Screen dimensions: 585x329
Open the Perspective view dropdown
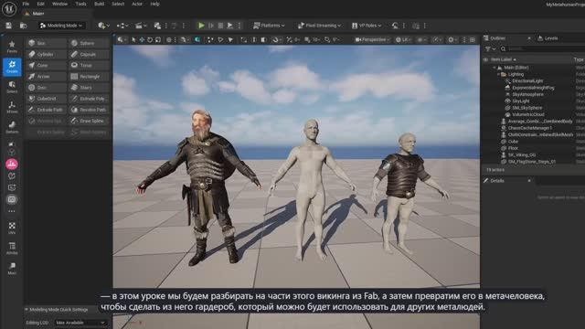[x=372, y=39]
